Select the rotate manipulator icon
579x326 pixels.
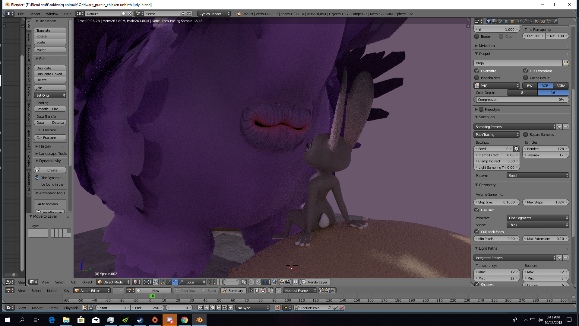point(175,282)
